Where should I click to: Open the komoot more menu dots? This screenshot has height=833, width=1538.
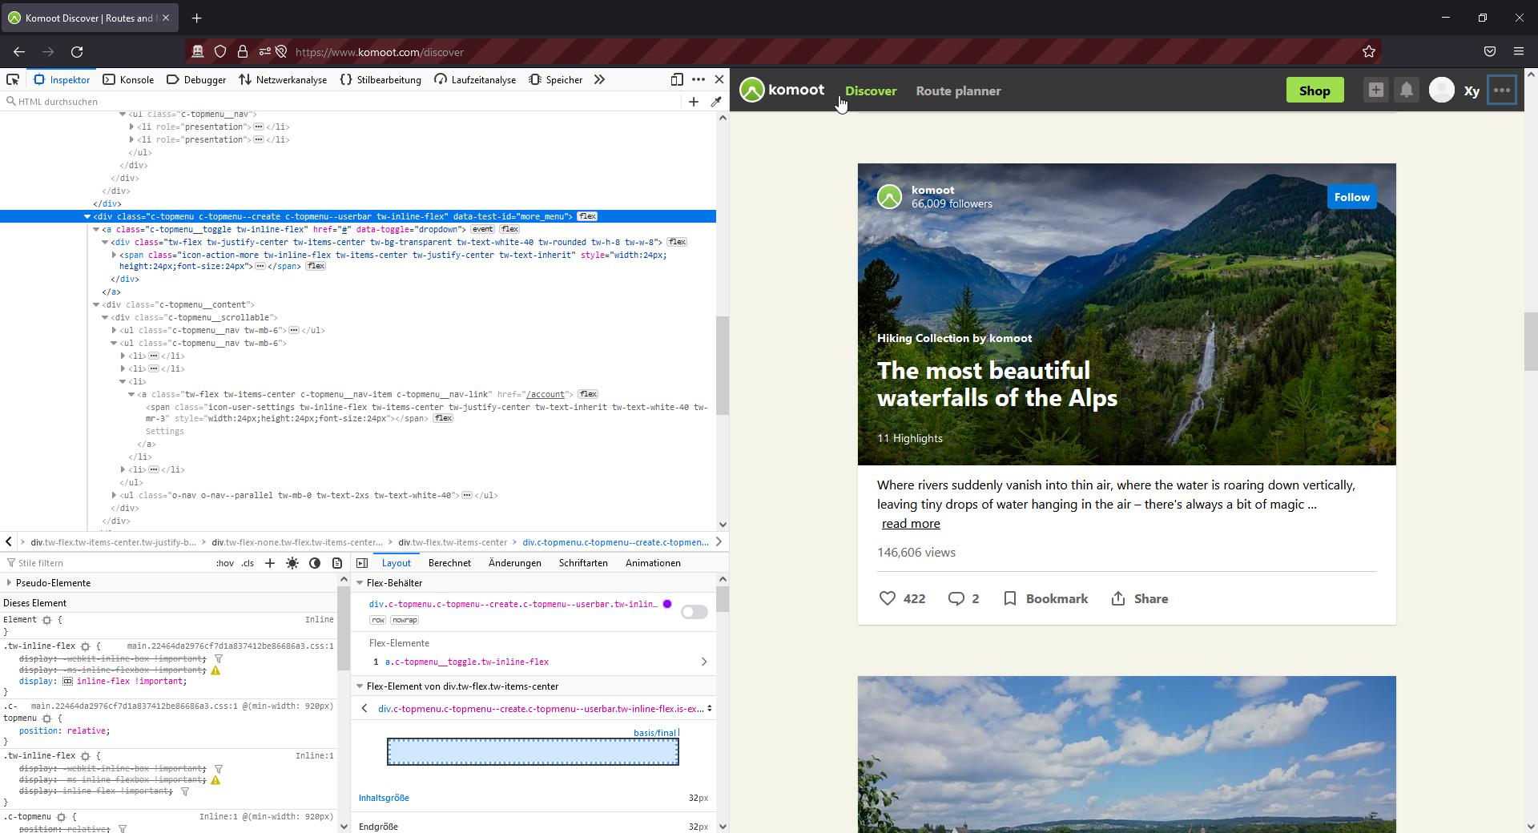tap(1502, 91)
